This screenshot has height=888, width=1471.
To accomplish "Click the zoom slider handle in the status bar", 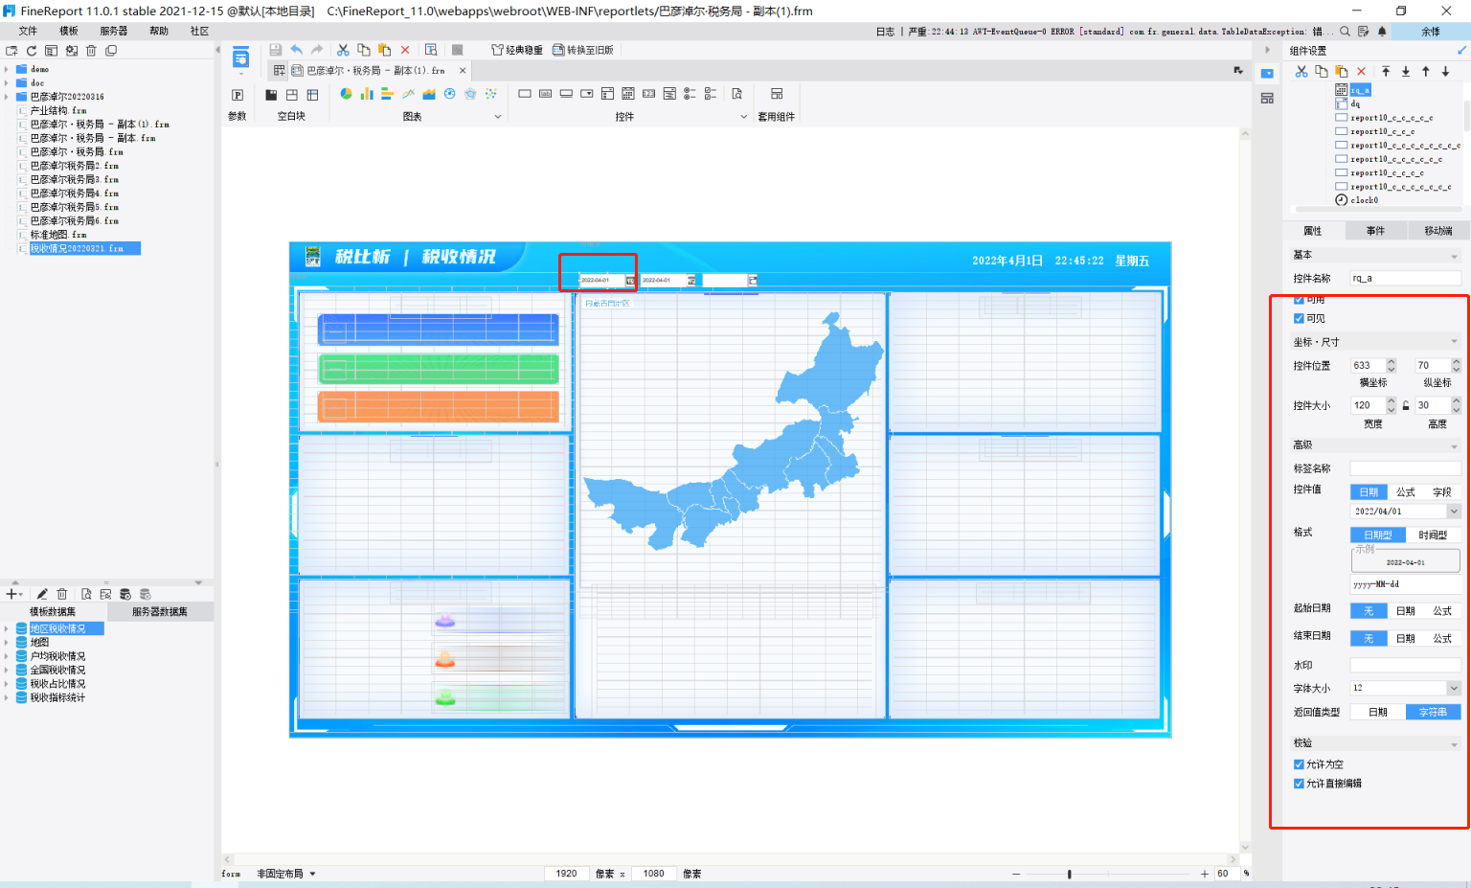I will pos(1069,874).
